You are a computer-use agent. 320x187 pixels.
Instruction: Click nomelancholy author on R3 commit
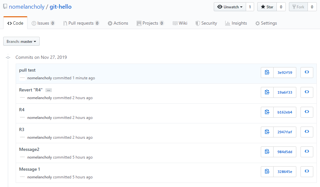(x=40, y=137)
